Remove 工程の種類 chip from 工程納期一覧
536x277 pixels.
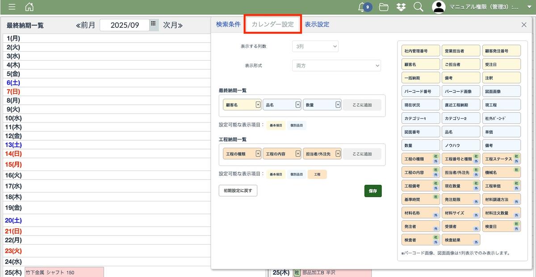click(258, 154)
